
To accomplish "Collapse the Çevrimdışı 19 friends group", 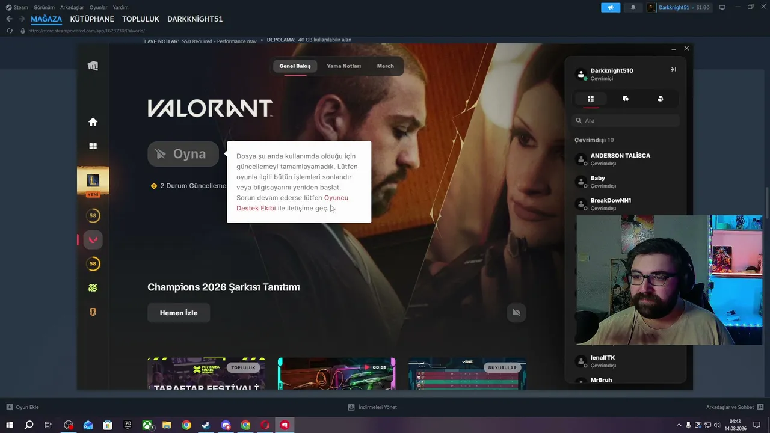I will (594, 140).
